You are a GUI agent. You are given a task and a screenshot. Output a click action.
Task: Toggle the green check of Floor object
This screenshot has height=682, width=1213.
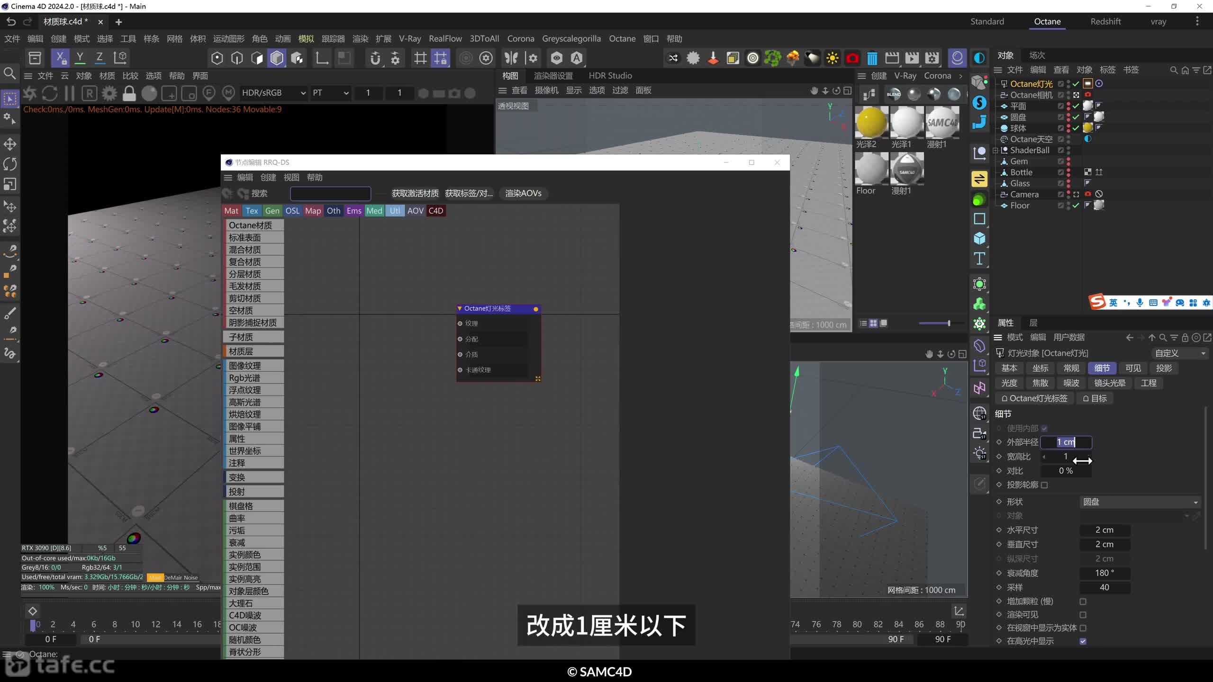[x=1076, y=206]
